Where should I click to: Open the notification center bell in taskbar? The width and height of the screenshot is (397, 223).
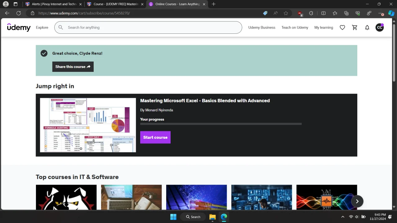pyautogui.click(x=390, y=217)
